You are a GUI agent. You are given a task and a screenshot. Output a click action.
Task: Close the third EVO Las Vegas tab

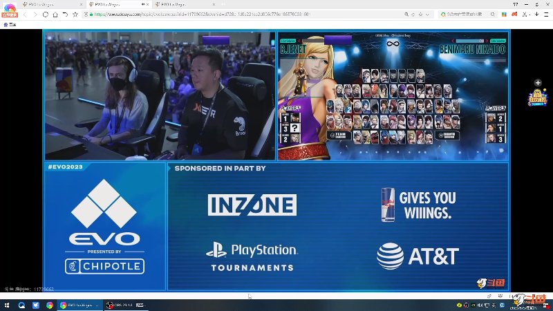tap(214, 5)
